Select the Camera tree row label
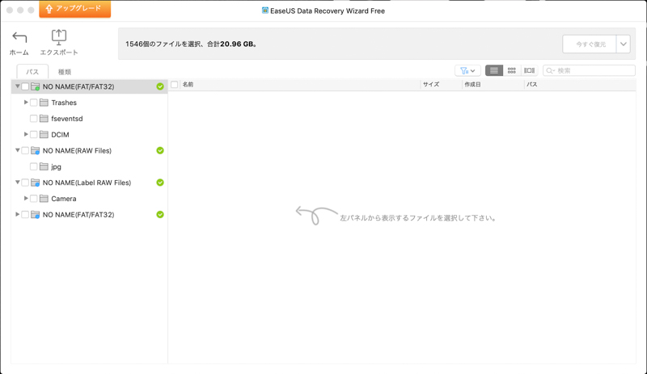This screenshot has height=374, width=647. point(64,199)
